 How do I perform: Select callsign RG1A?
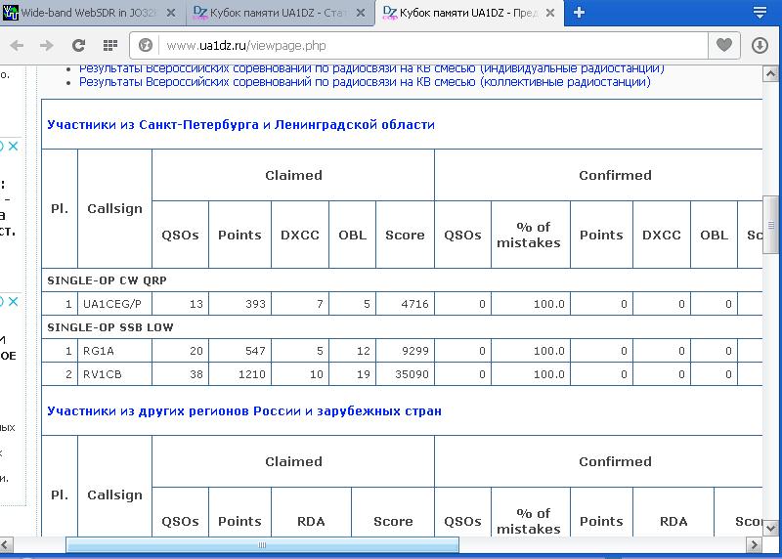[99, 351]
